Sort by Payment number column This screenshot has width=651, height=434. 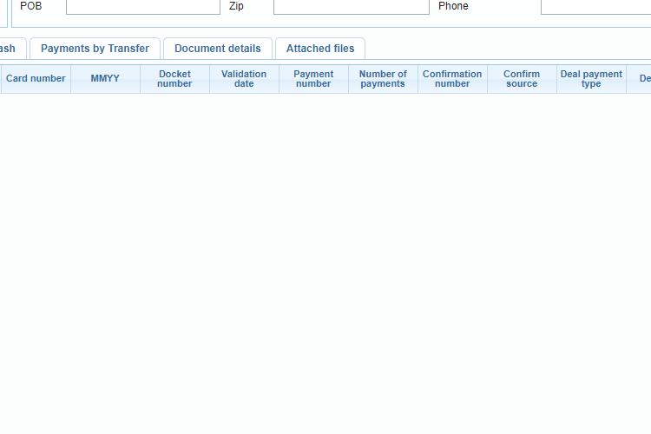[x=313, y=79]
